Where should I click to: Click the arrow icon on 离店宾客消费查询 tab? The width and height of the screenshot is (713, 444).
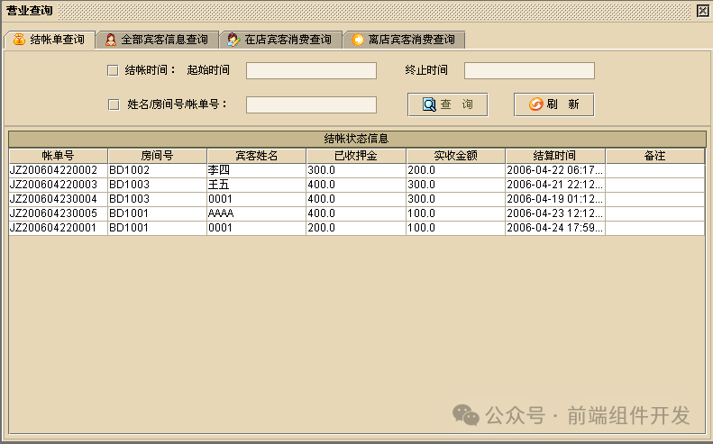click(358, 40)
